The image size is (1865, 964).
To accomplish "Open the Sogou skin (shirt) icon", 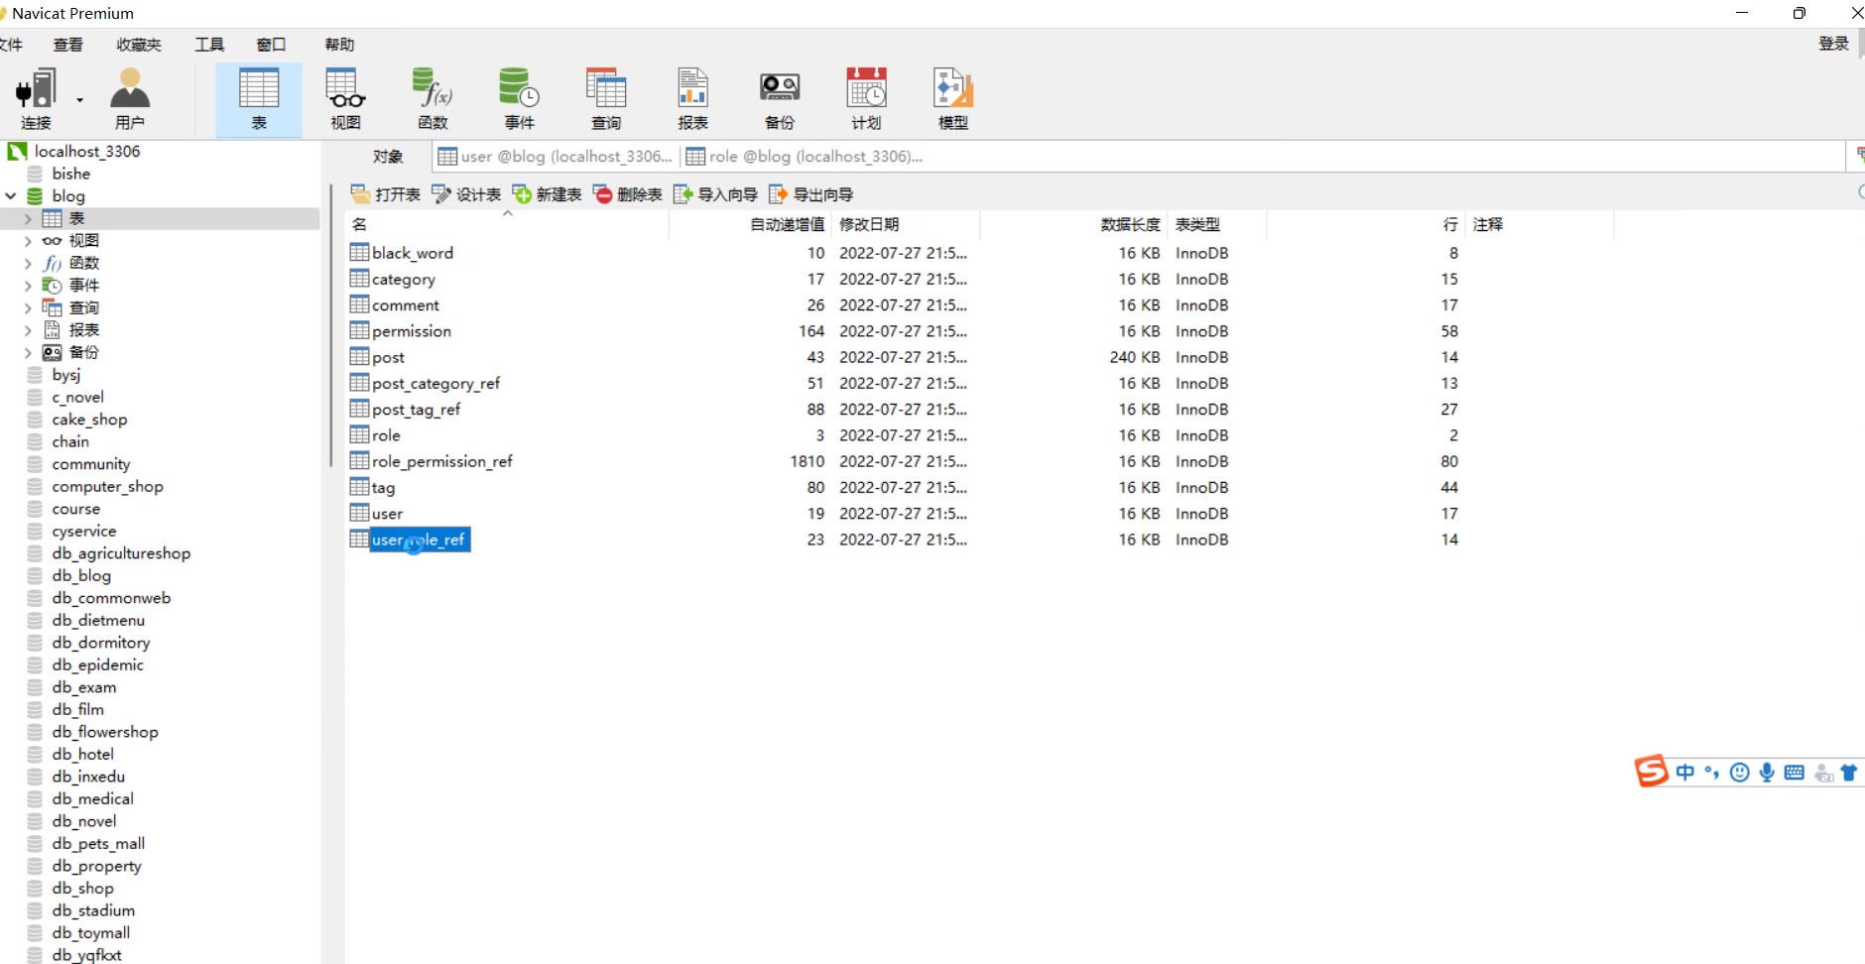I will coord(1849,773).
